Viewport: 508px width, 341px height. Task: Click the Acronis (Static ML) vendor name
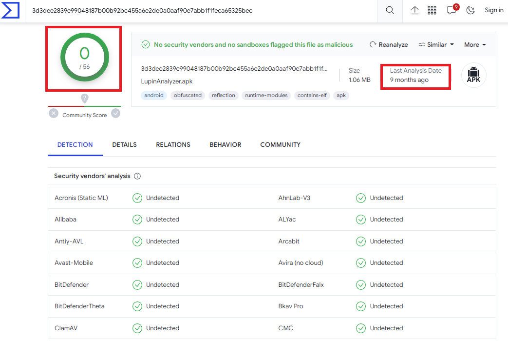[x=81, y=198]
